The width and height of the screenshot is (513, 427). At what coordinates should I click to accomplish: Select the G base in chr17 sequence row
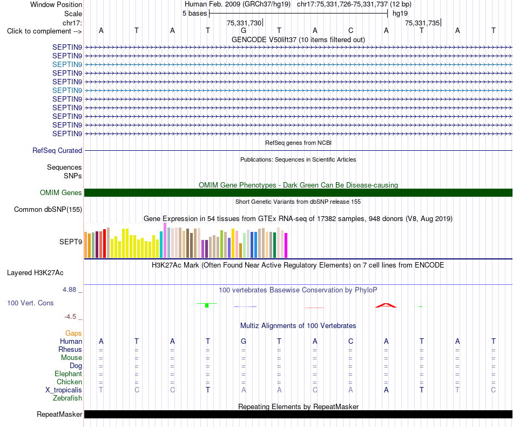244,30
